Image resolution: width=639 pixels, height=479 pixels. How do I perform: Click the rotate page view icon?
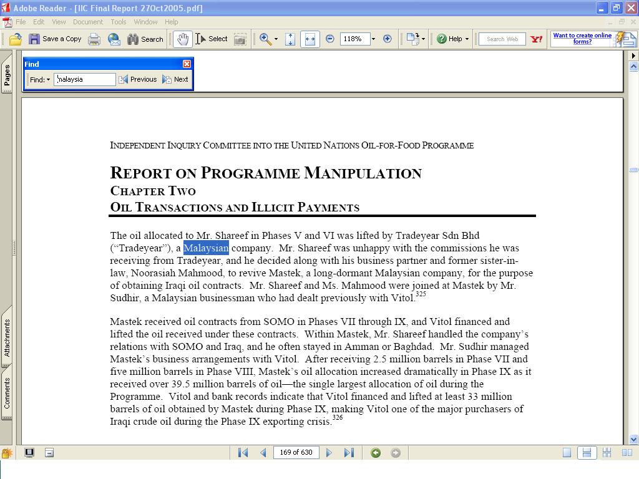click(x=412, y=39)
